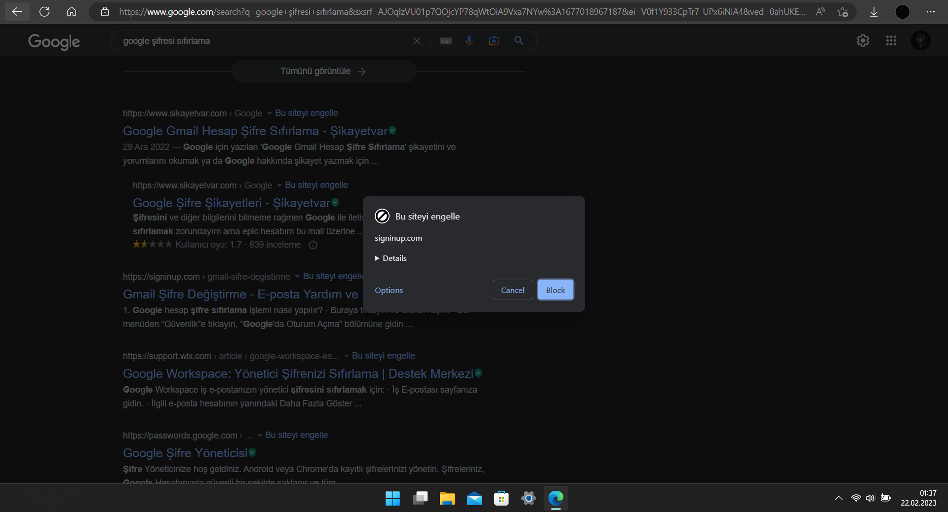The width and height of the screenshot is (948, 512).
Task: Show hidden system tray icons
Action: [839, 498]
